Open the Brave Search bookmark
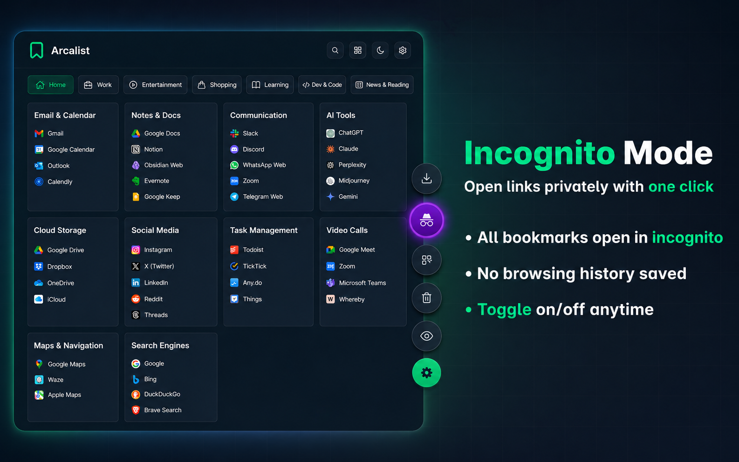This screenshot has height=462, width=739. pos(157,410)
